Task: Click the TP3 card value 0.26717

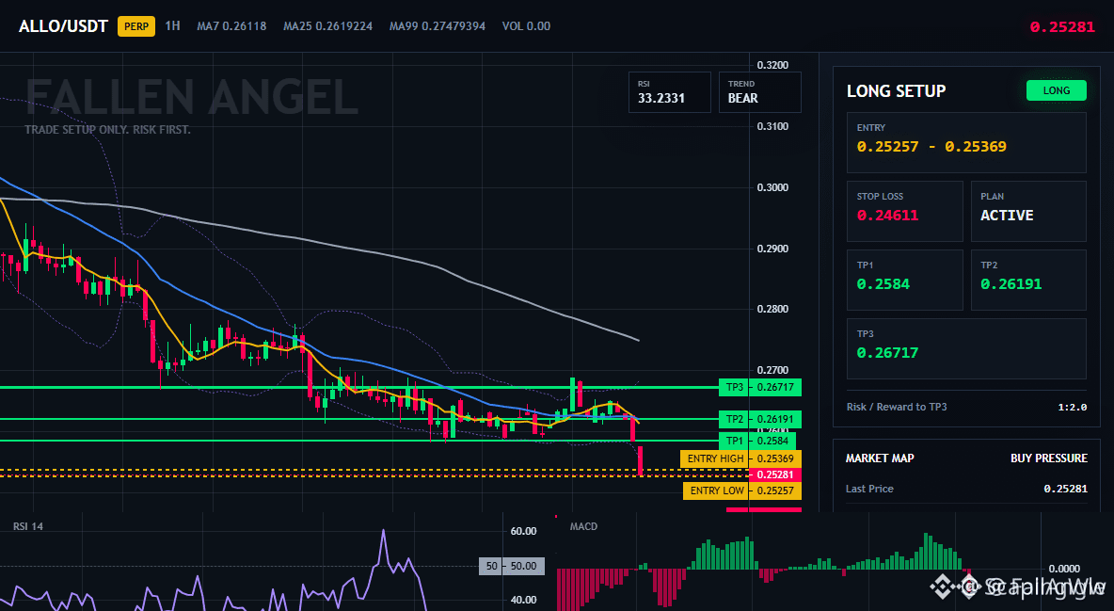Action: click(x=887, y=353)
